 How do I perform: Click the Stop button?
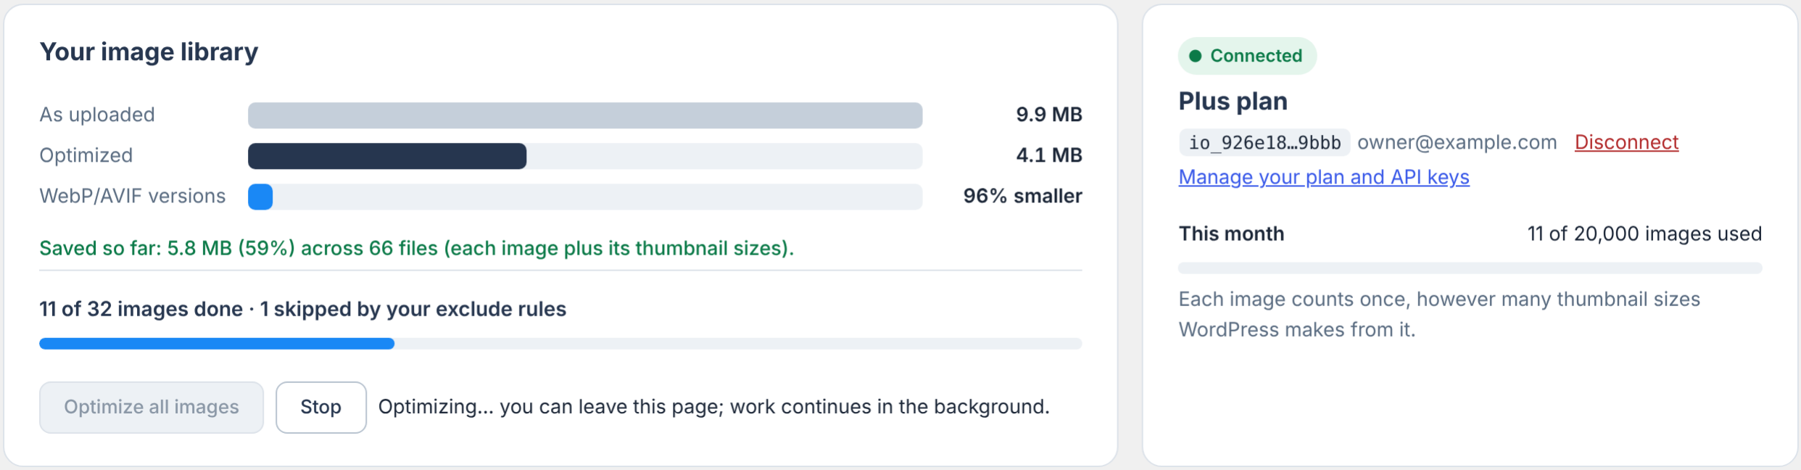click(x=320, y=407)
